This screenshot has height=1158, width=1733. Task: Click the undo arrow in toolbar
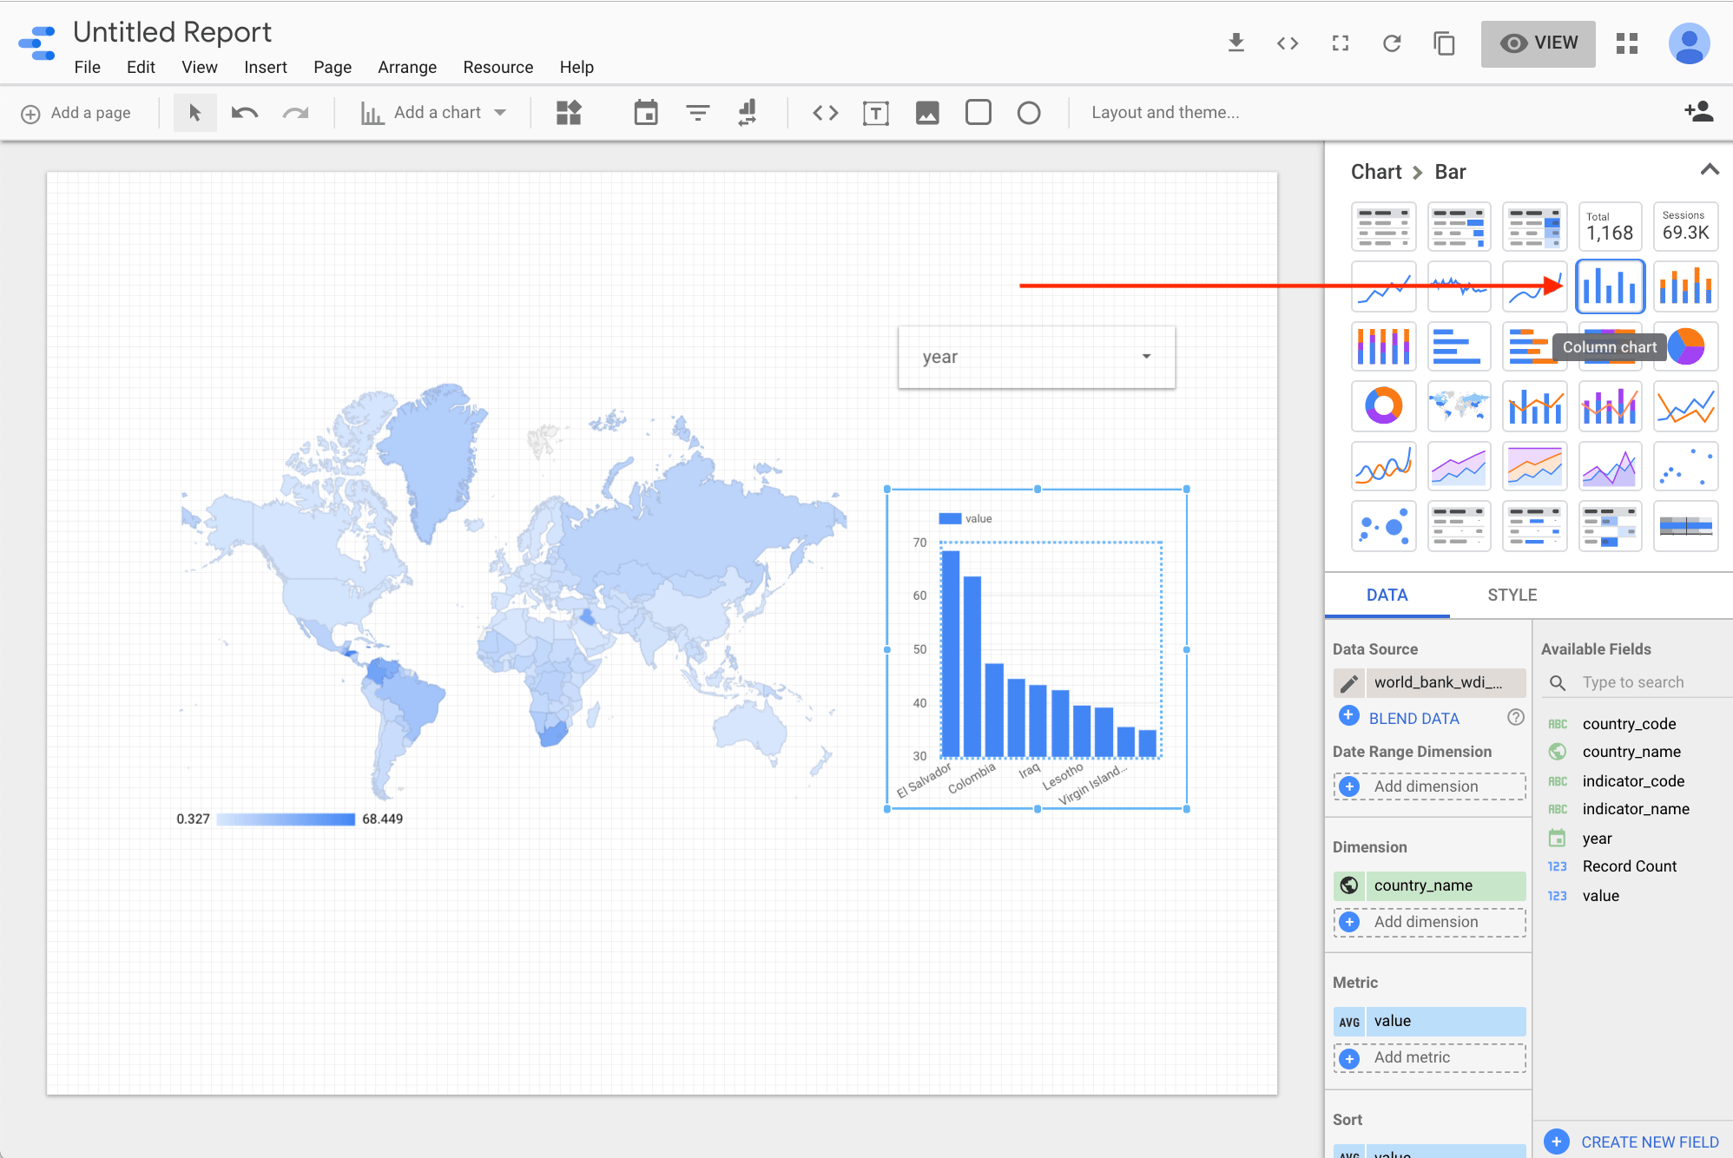coord(245,113)
